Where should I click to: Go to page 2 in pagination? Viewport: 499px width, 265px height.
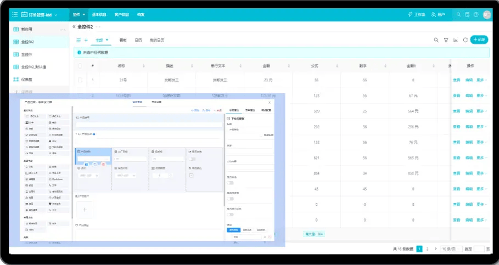coord(428,249)
